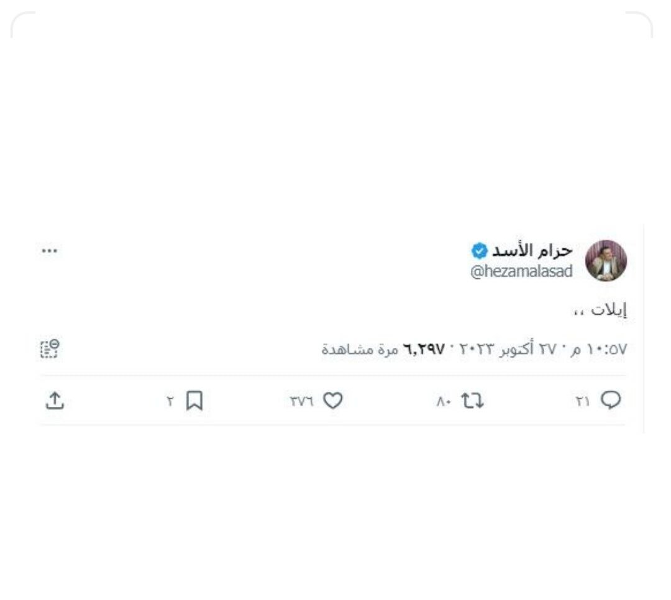The width and height of the screenshot is (671, 600).
Task: Bookmark this tweet with the bookmark icon
Action: point(194,401)
